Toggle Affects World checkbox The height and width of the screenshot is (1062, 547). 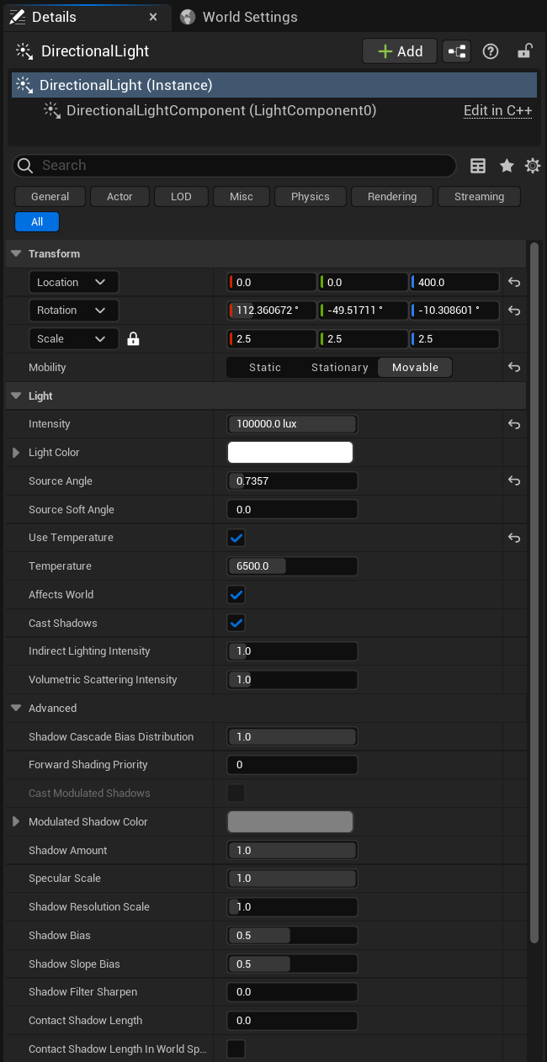[236, 595]
